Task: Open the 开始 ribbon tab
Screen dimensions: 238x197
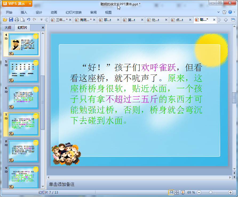Action: pyautogui.click(x=9, y=13)
